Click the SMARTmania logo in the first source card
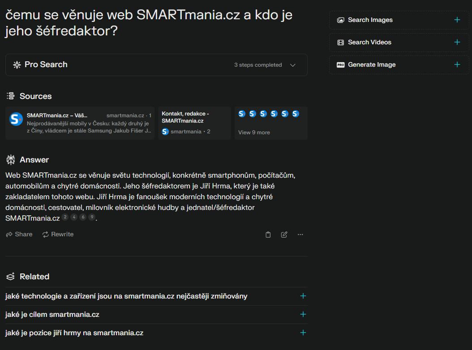Image resolution: width=472 pixels, height=350 pixels. (16, 119)
